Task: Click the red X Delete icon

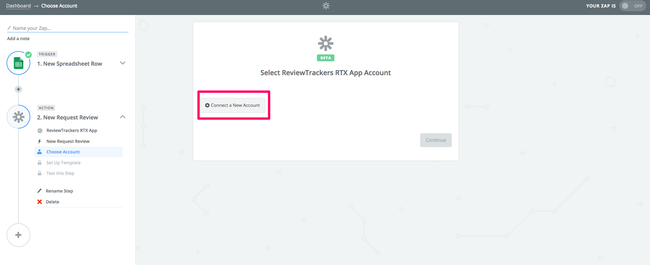Action: click(x=39, y=202)
